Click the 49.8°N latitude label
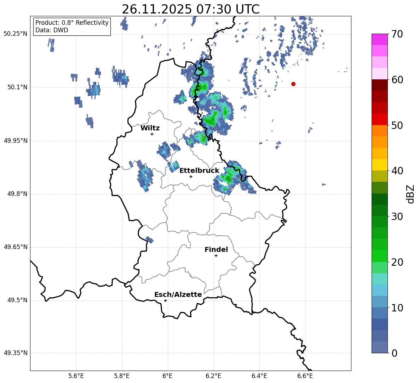Viewport: 419px width, 383px height. coord(17,194)
